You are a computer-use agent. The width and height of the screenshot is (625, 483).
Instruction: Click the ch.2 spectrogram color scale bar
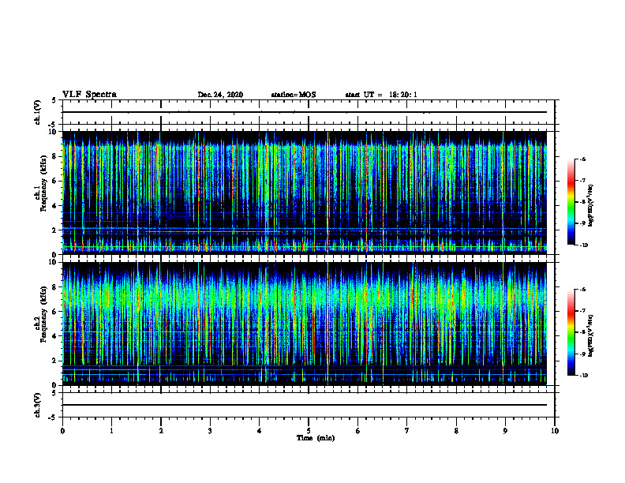[x=571, y=332]
